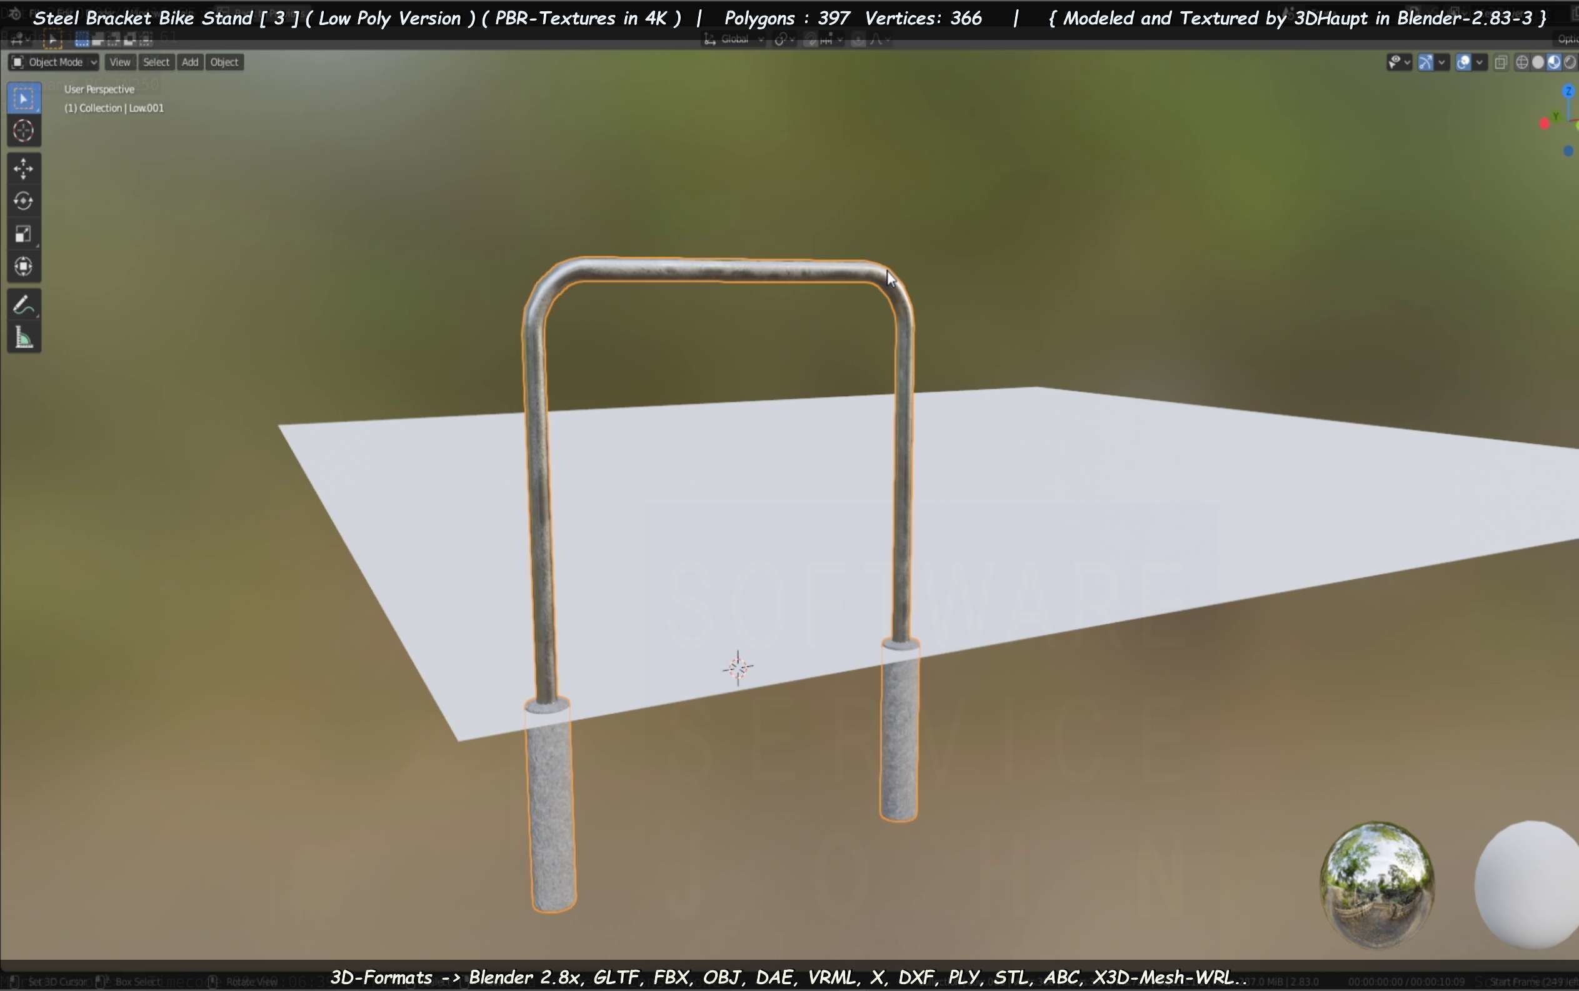1579x991 pixels.
Task: Open the selectability and visibility dropdown
Action: (1399, 62)
